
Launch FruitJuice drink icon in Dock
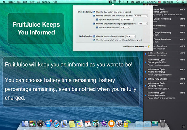pyautogui.click(x=127, y=124)
